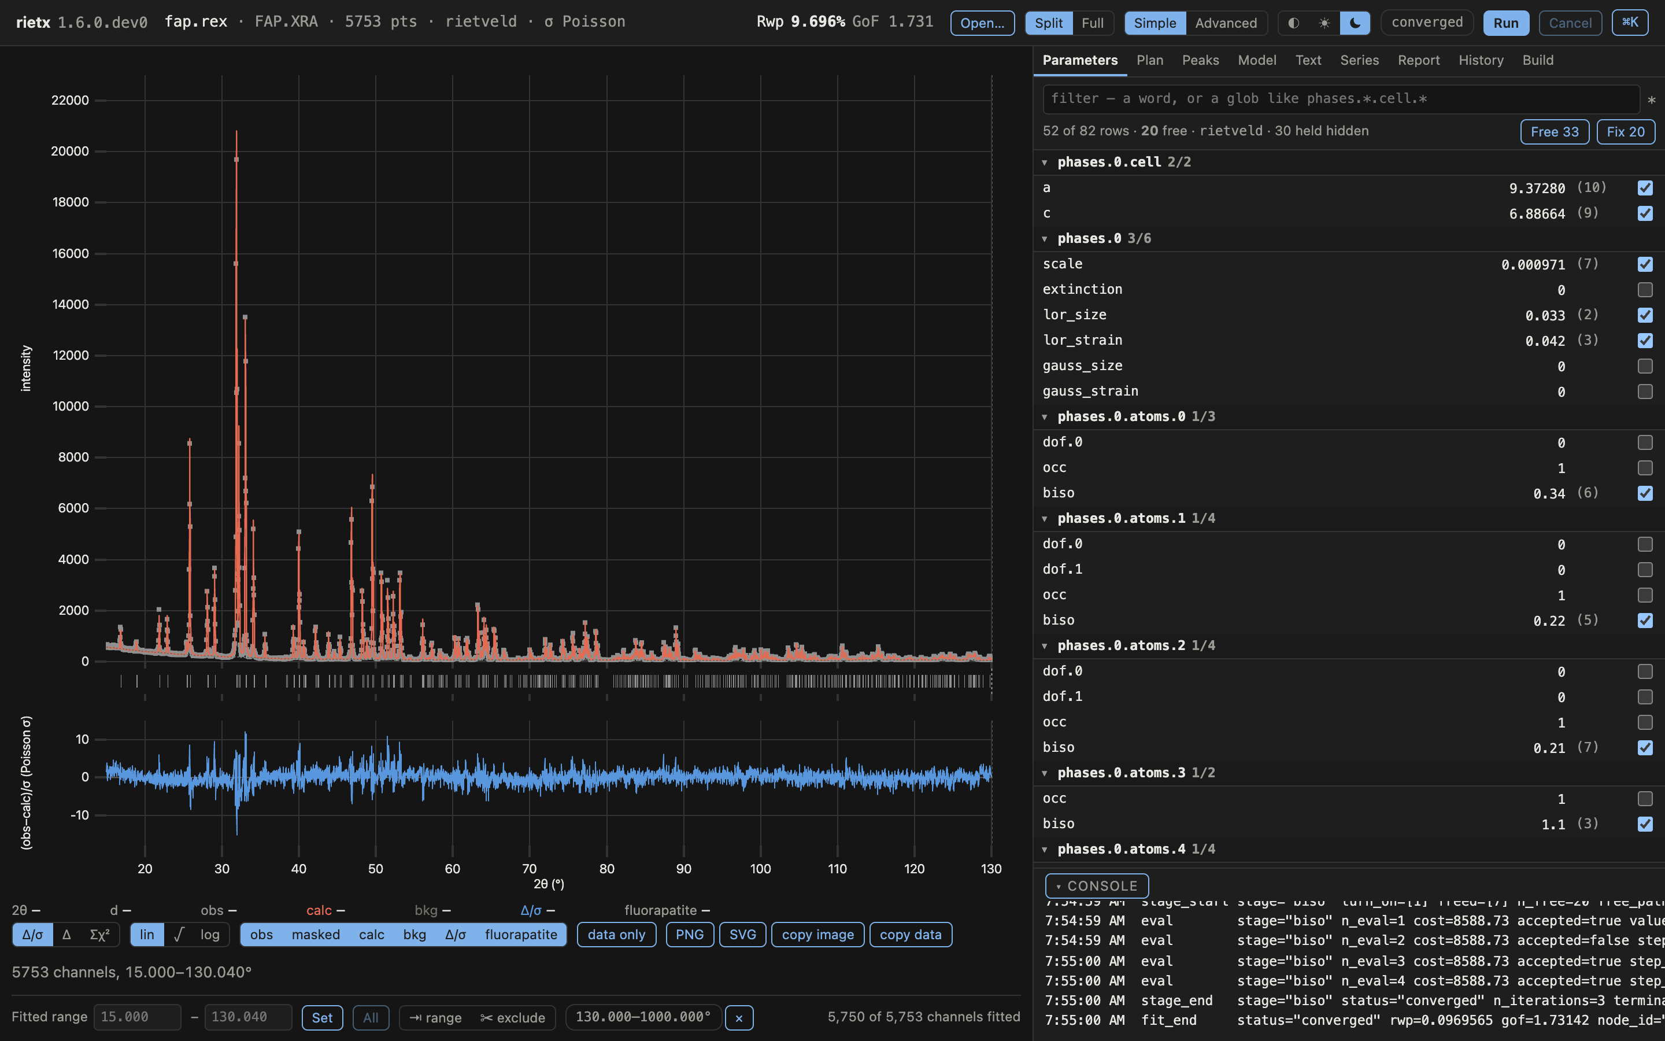
Task: Remove the 130.000–1000.000° excluded range
Action: [739, 1018]
